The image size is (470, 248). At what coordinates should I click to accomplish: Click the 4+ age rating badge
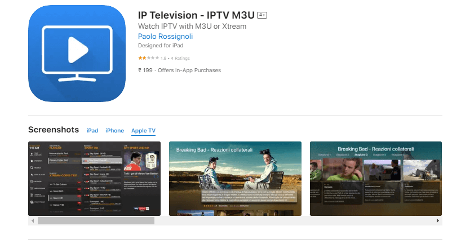coord(262,15)
